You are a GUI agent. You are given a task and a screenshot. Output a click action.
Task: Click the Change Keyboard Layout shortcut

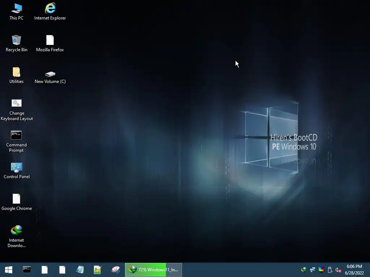(17, 110)
